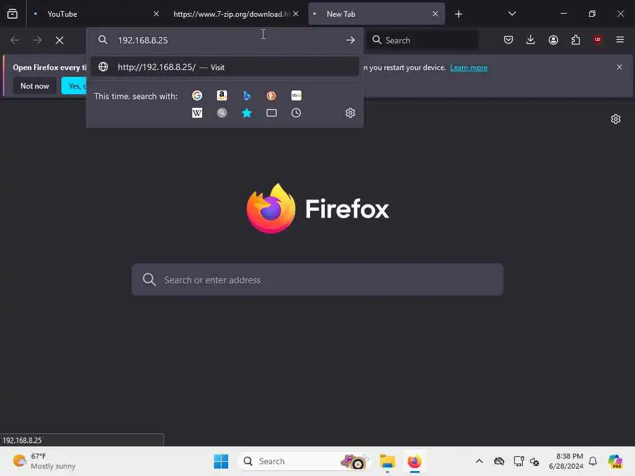Click the Yes button in notification bar

pyautogui.click(x=74, y=86)
